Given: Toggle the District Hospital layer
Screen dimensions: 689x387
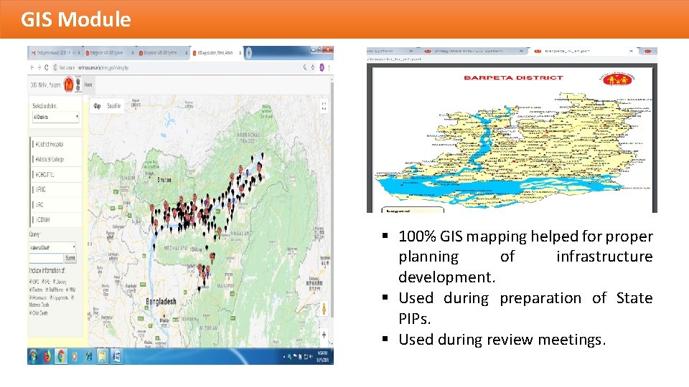Looking at the screenshot, I should (55, 144).
